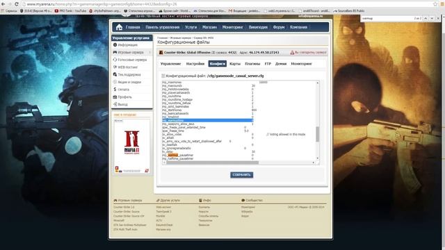Switch to the server Мониторинг tab

pyautogui.click(x=301, y=64)
